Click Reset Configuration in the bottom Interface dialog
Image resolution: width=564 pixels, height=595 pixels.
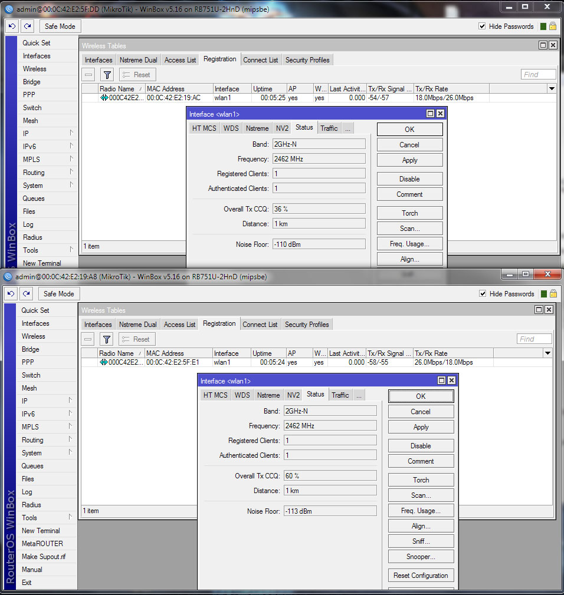click(421, 576)
